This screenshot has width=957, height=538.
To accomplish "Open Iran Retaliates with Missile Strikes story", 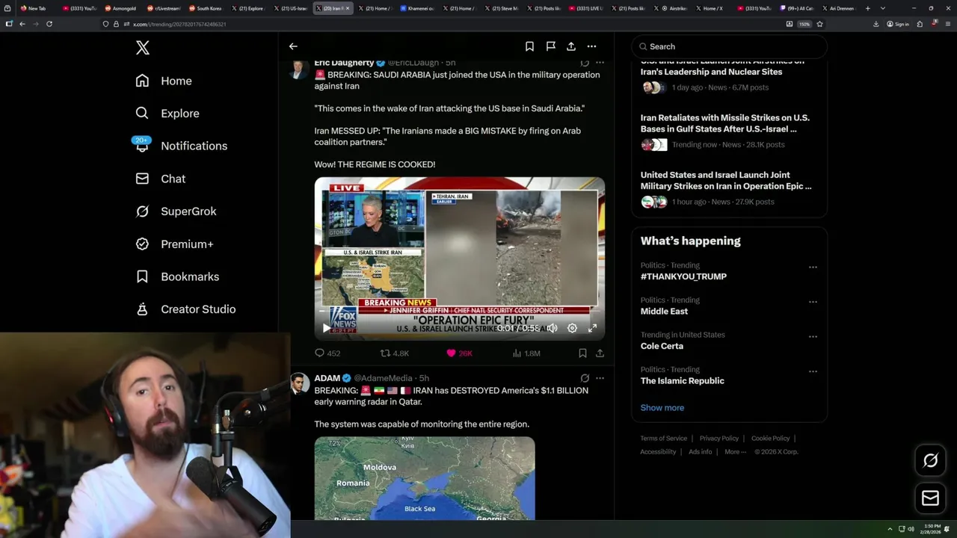I will click(x=725, y=123).
